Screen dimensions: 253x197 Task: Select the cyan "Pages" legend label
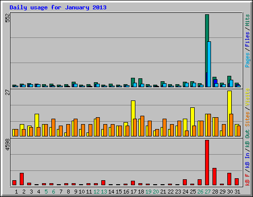click(x=248, y=60)
